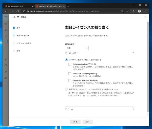Check Microsoft Teams Exploratory checkbox
152x129 pixels.
(x=70, y=74)
